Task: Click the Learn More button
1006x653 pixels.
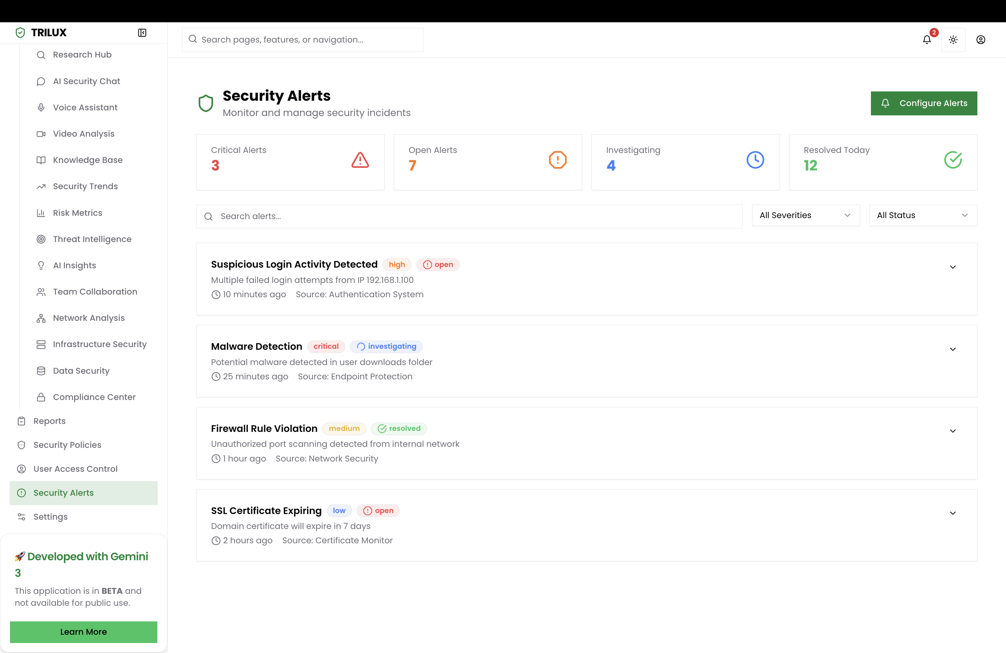Action: 83,632
